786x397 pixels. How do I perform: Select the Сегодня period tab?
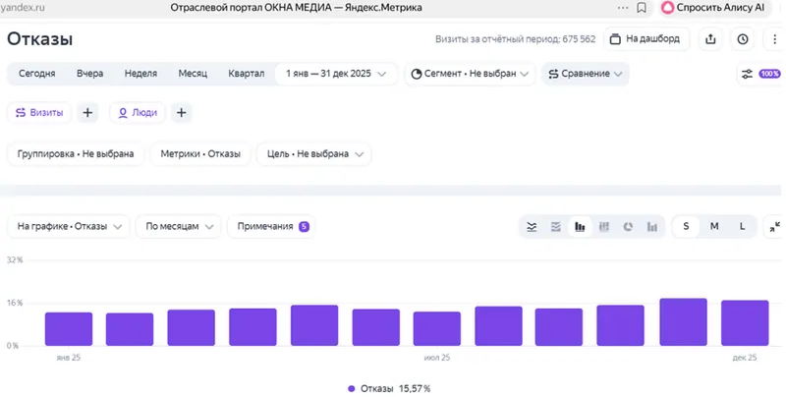pyautogui.click(x=37, y=73)
